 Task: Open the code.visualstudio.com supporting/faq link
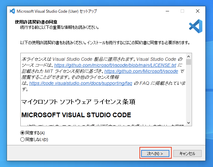(x=81, y=83)
